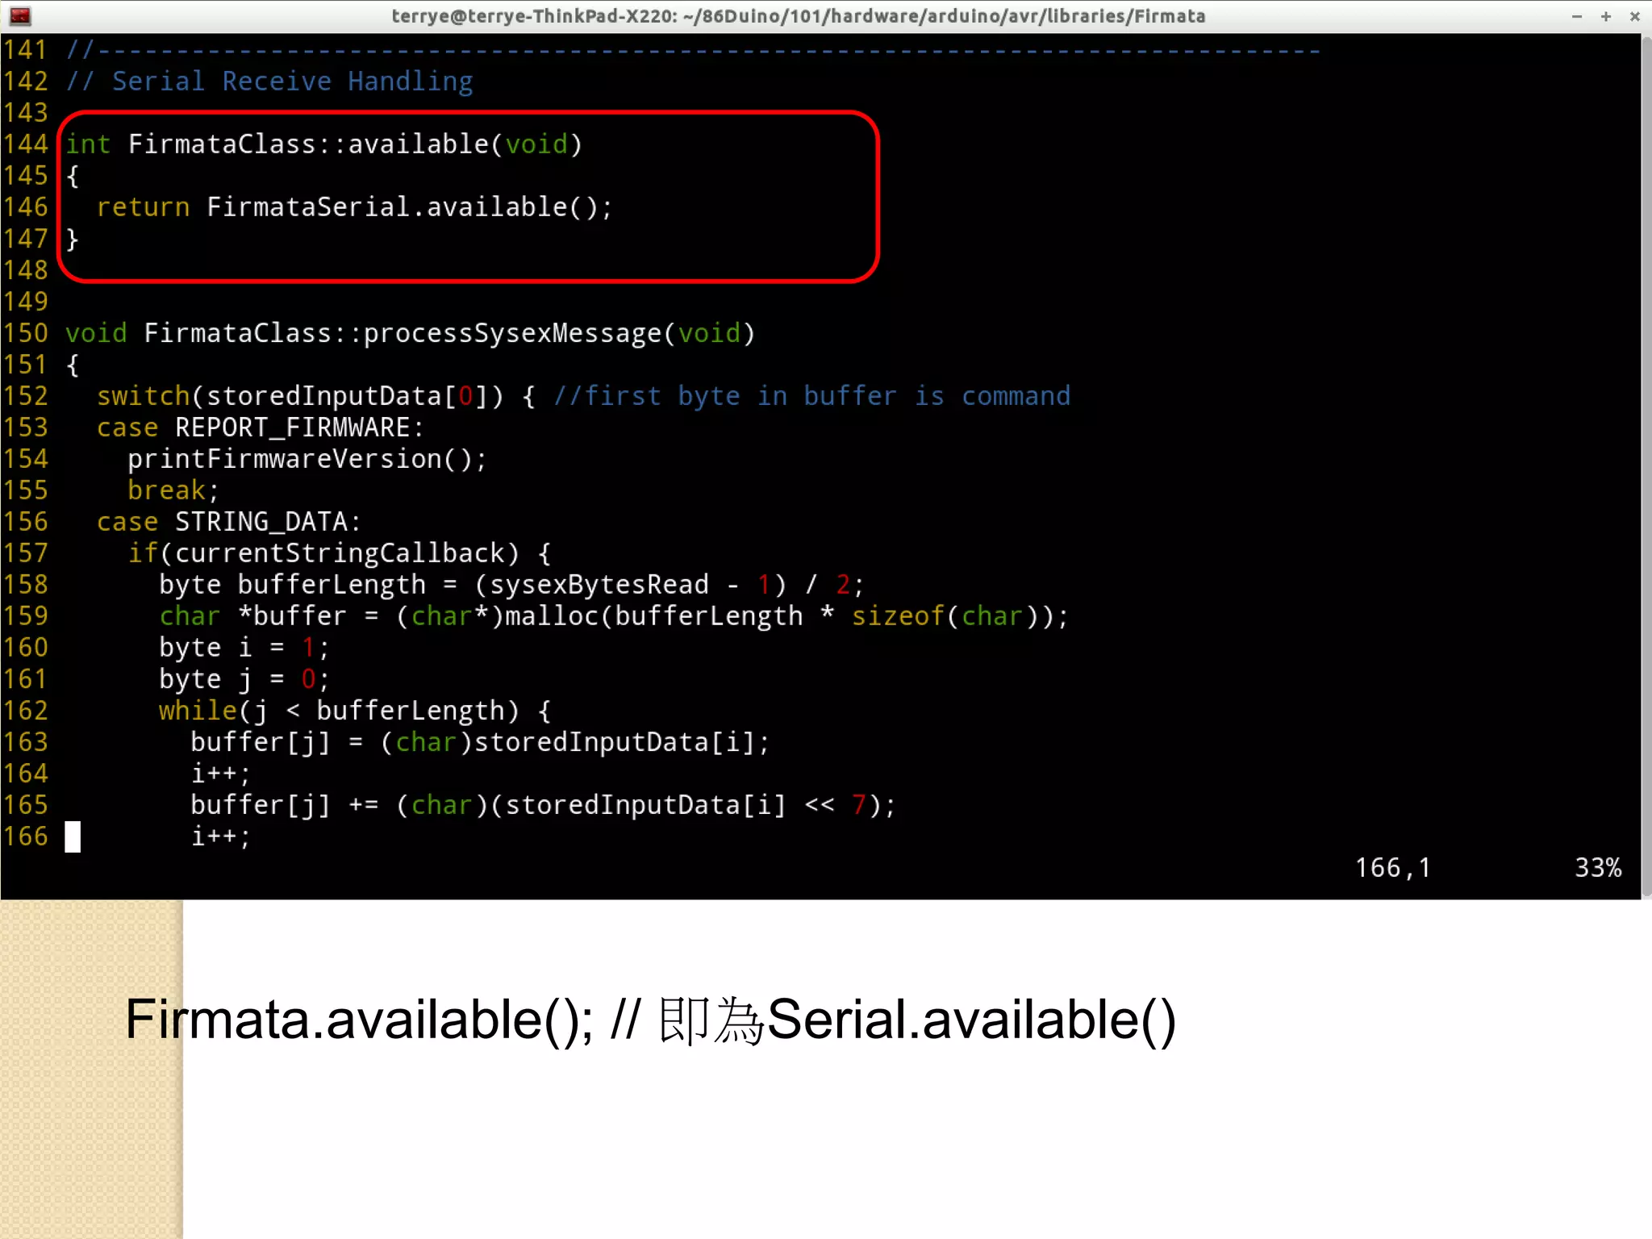The width and height of the screenshot is (1652, 1239).
Task: Click the terminal app icon in title bar
Action: click(x=20, y=15)
